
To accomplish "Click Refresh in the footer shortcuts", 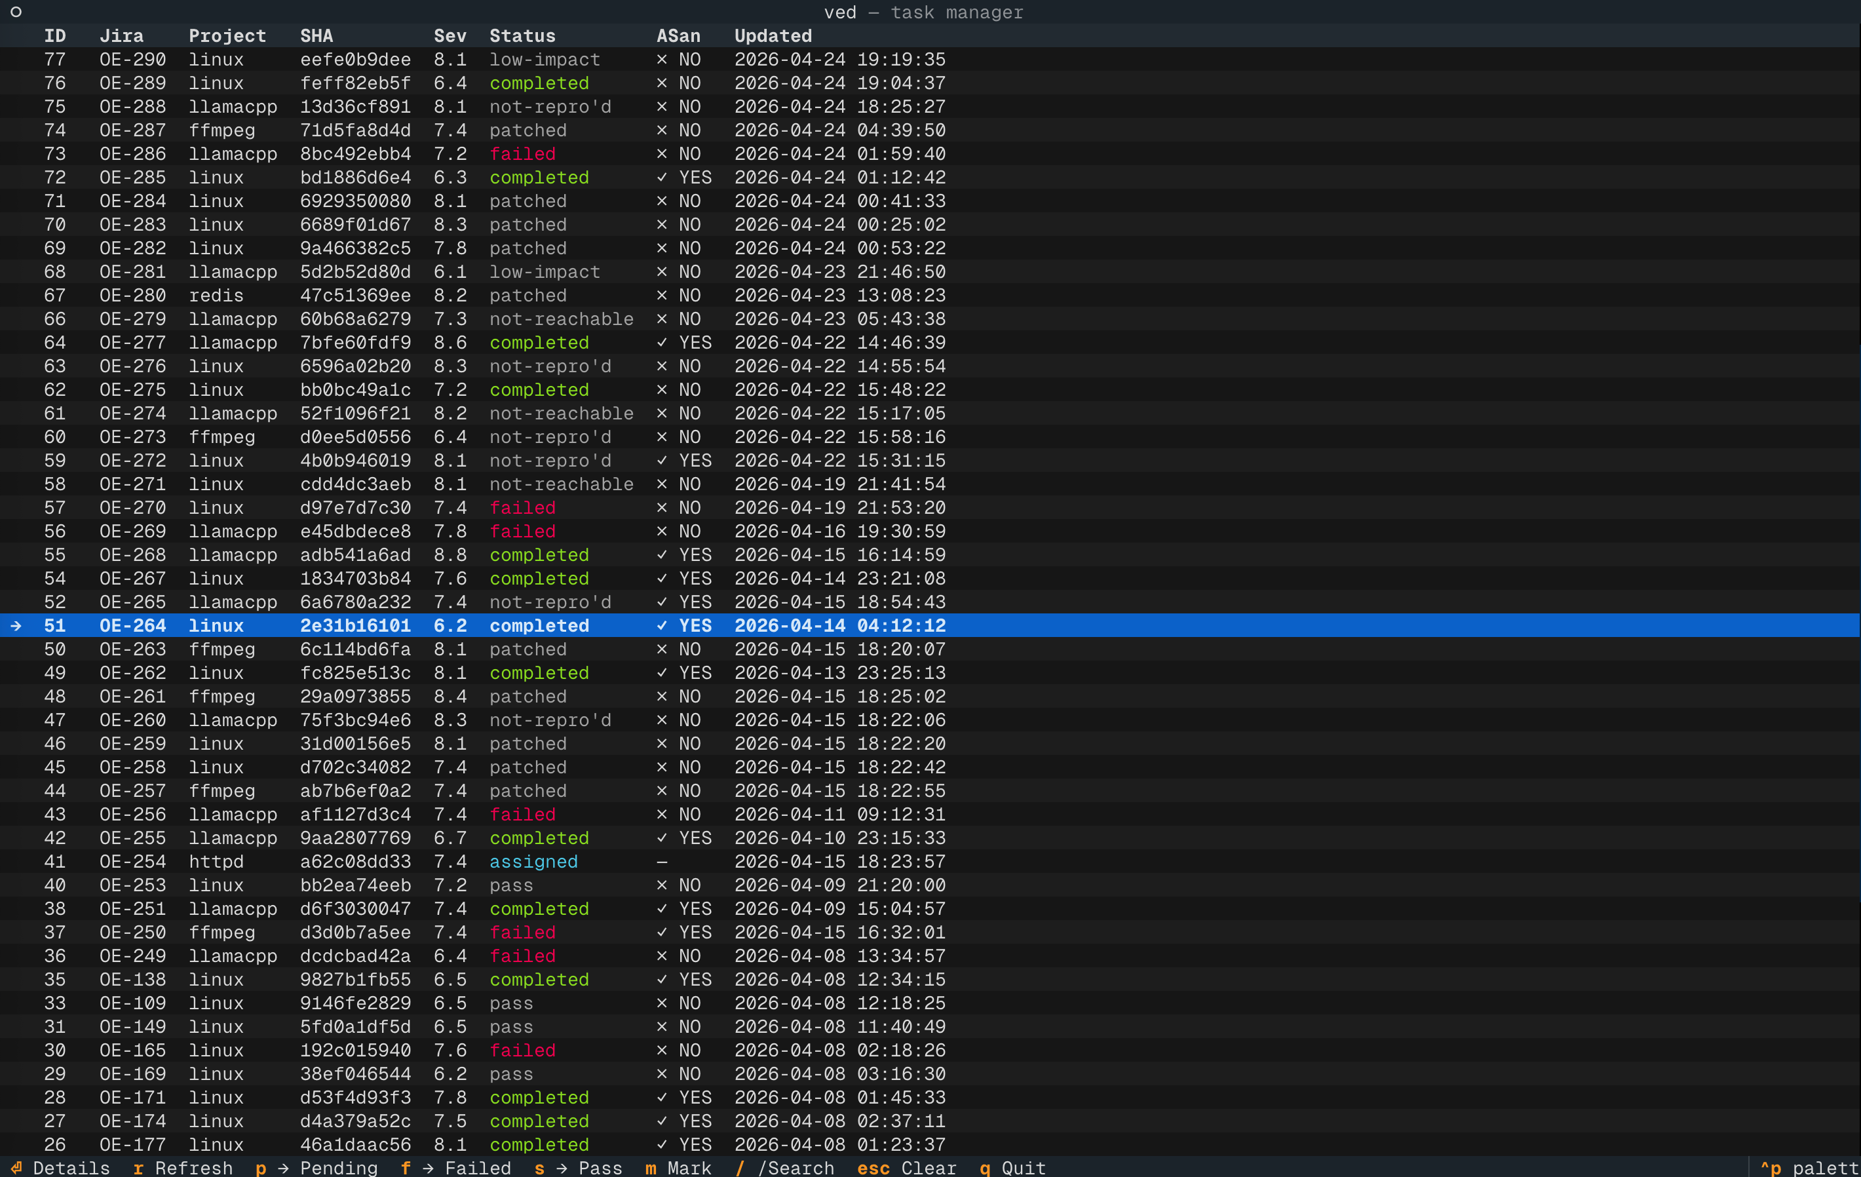I will click(182, 1167).
